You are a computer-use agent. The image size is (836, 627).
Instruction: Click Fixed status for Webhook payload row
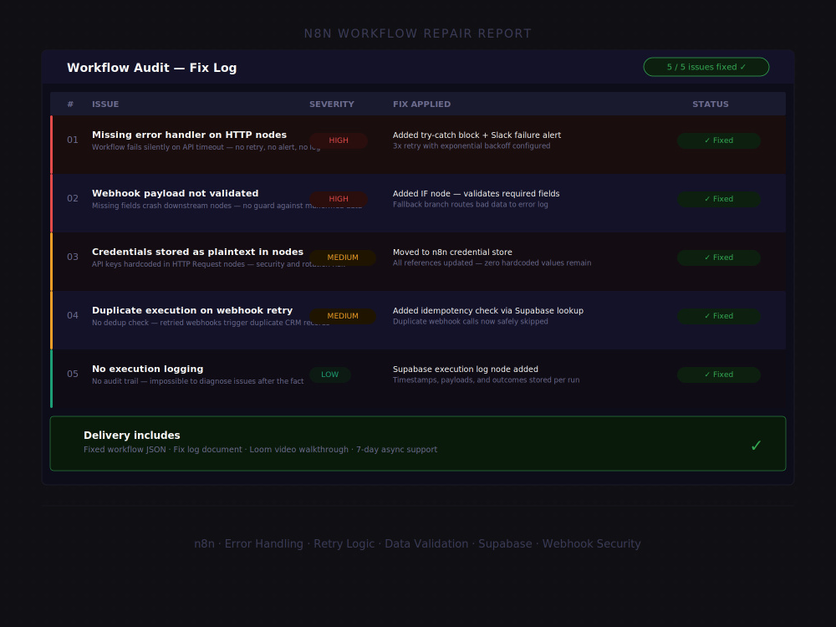pyautogui.click(x=719, y=199)
